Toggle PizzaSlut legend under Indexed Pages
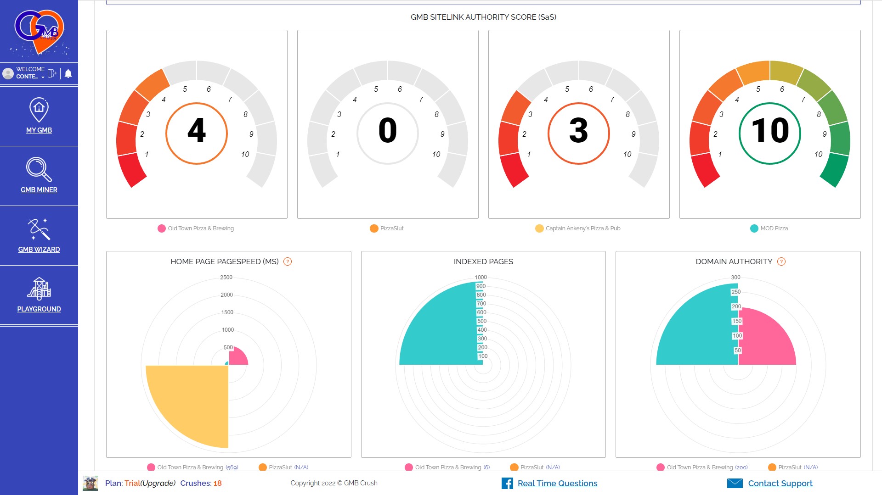Image resolution: width=882 pixels, height=495 pixels. pyautogui.click(x=535, y=467)
